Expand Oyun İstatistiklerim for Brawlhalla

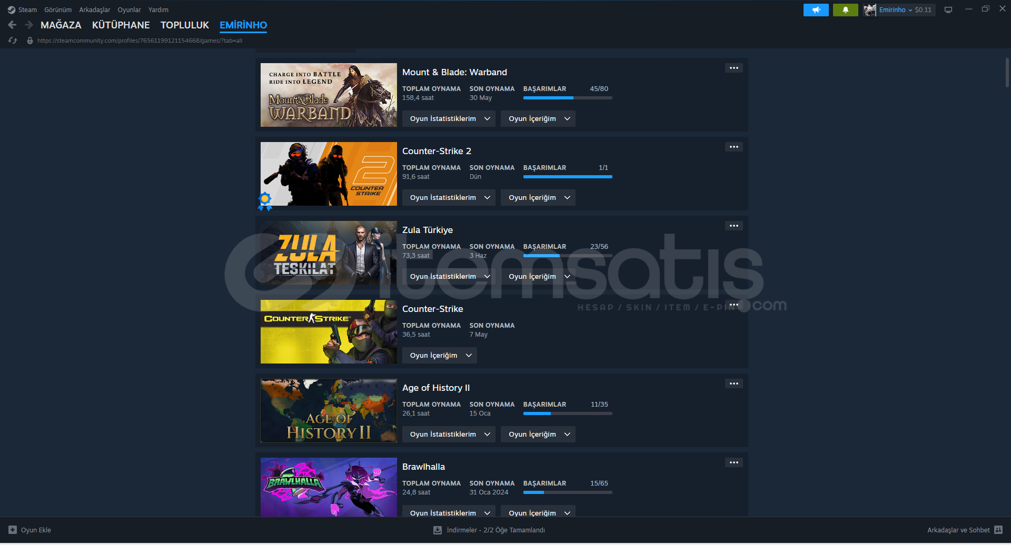[x=449, y=511]
